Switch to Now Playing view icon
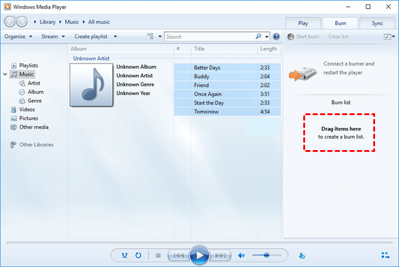 pos(385,255)
